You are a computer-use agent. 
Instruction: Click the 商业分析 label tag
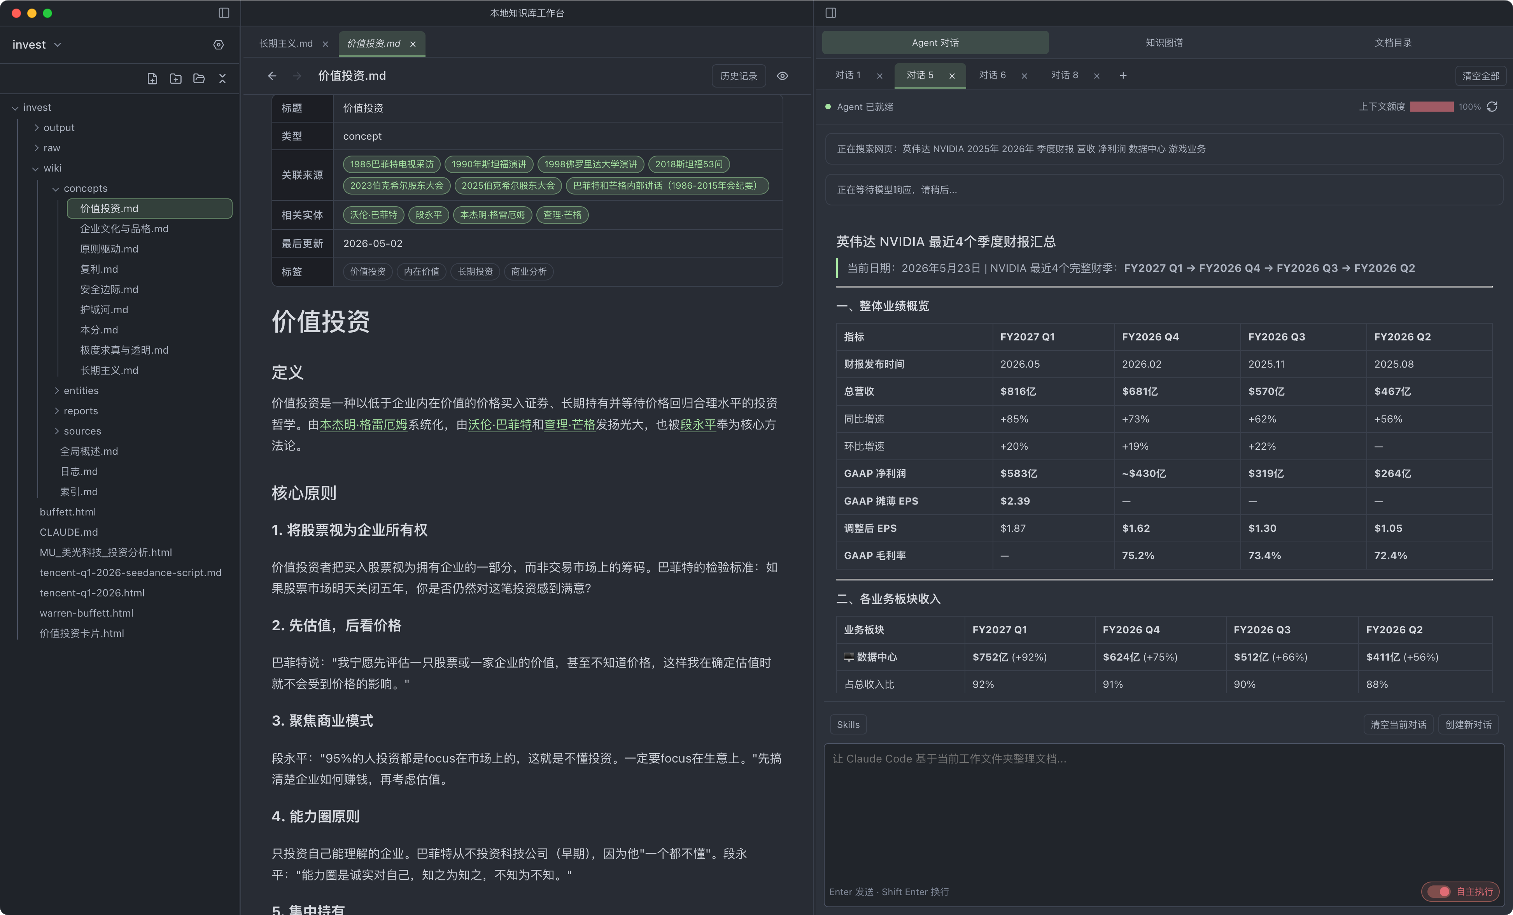(x=529, y=272)
